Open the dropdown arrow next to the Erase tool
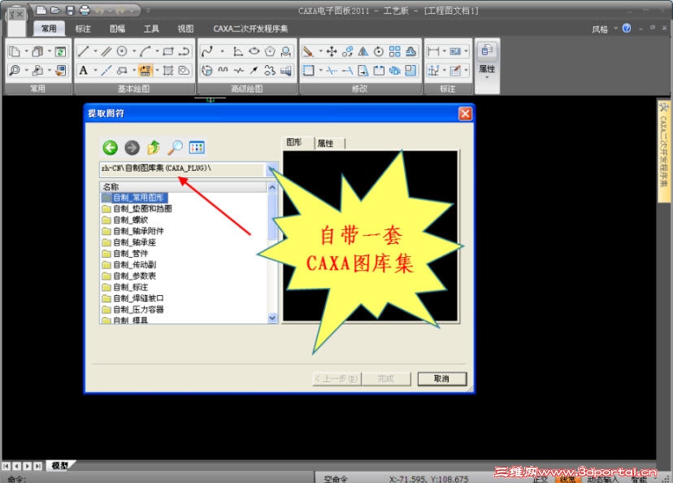This screenshot has height=483, width=673. pos(320,51)
